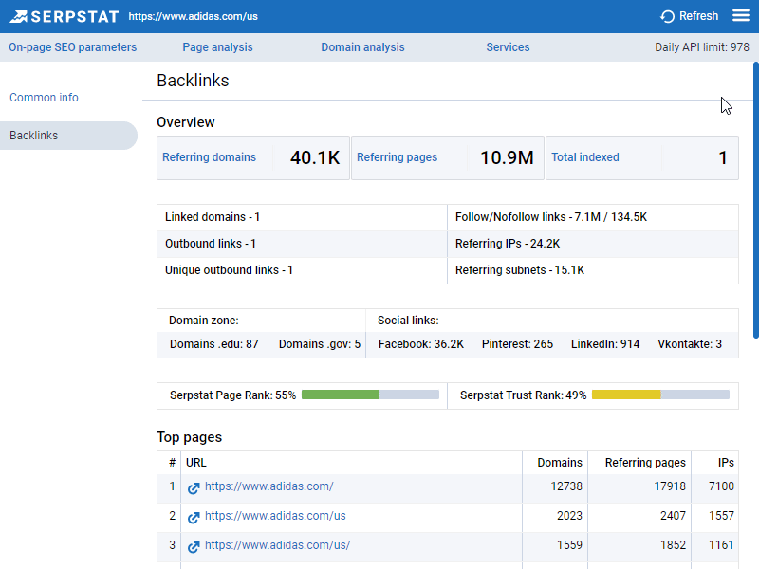
Task: Click 'Facebook: 36.2K' social links value
Action: pyautogui.click(x=421, y=344)
